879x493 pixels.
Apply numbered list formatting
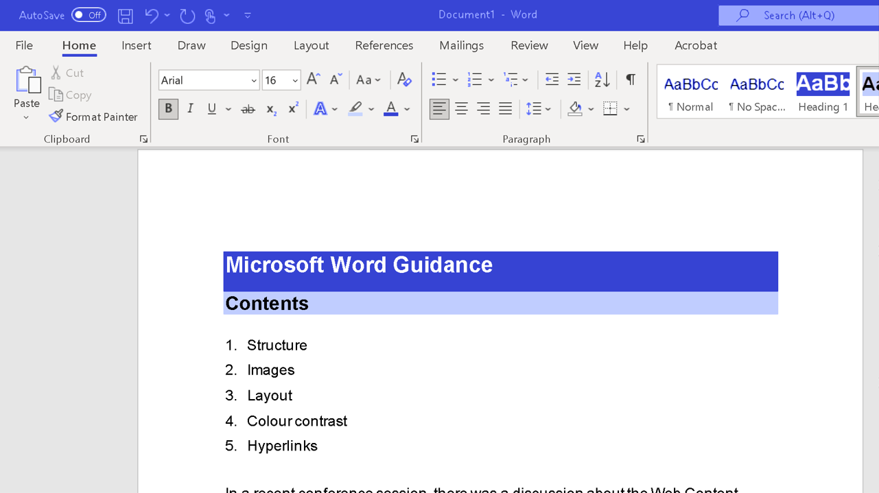[x=474, y=80]
